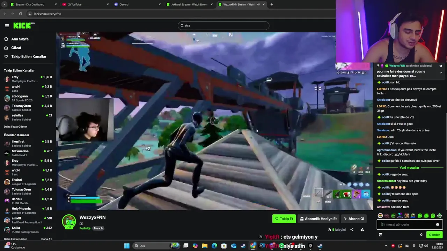Open Maxmarine Battlefield channel
This screenshot has width=447, height=251.
point(28,153)
